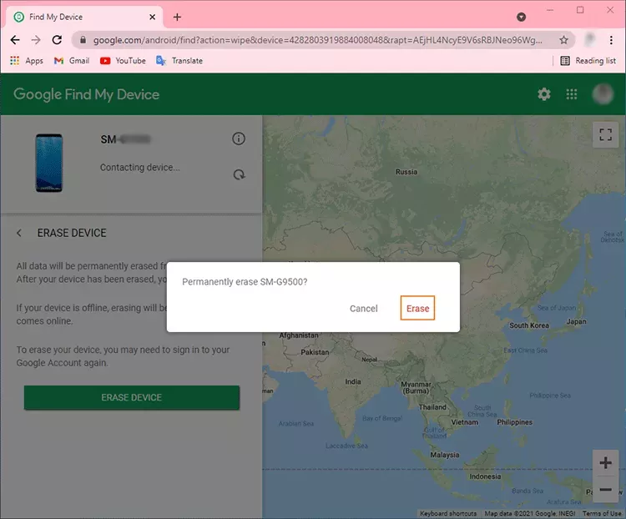
Task: Open a new browser tab
Action: [177, 18]
